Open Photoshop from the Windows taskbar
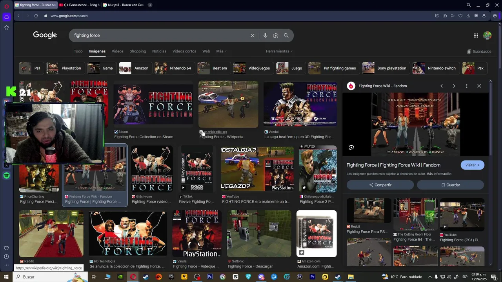The height and width of the screenshot is (282, 502). [210, 277]
